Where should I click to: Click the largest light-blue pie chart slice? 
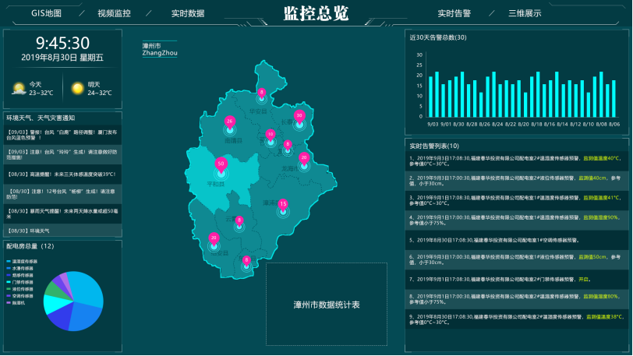pos(87,291)
